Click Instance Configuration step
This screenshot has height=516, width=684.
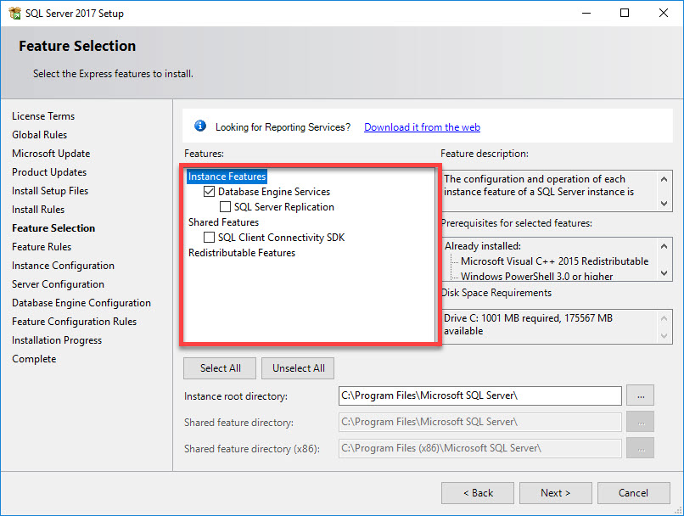click(63, 266)
